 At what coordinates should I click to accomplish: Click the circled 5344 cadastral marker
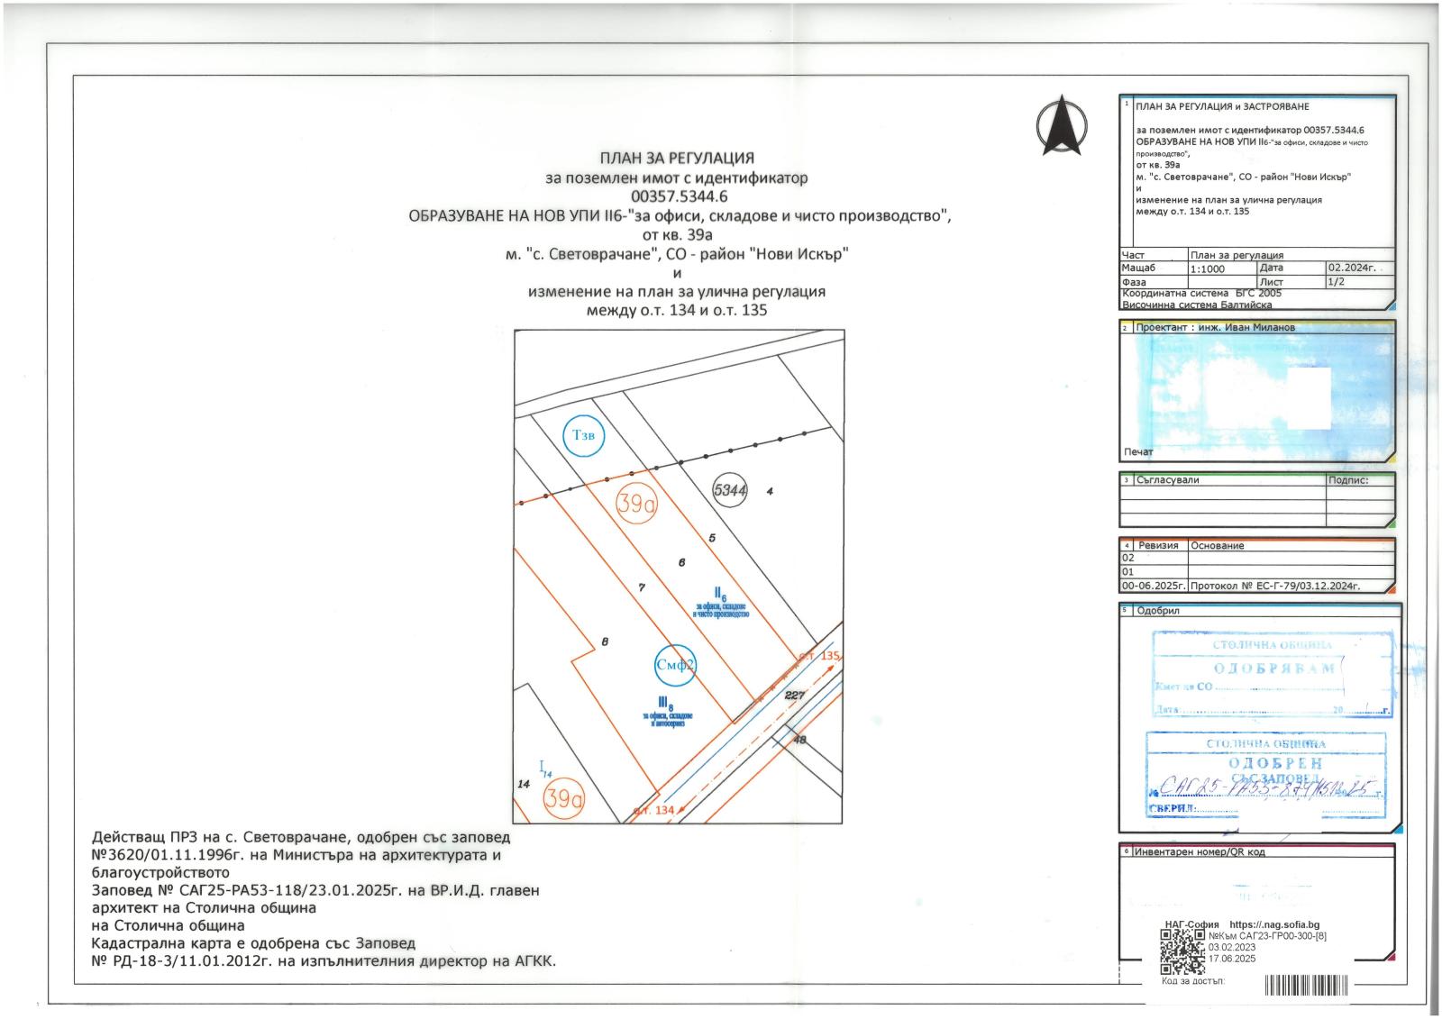(730, 491)
